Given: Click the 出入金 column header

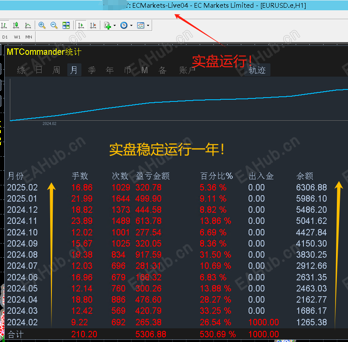Looking at the screenshot, I should 261,176.
